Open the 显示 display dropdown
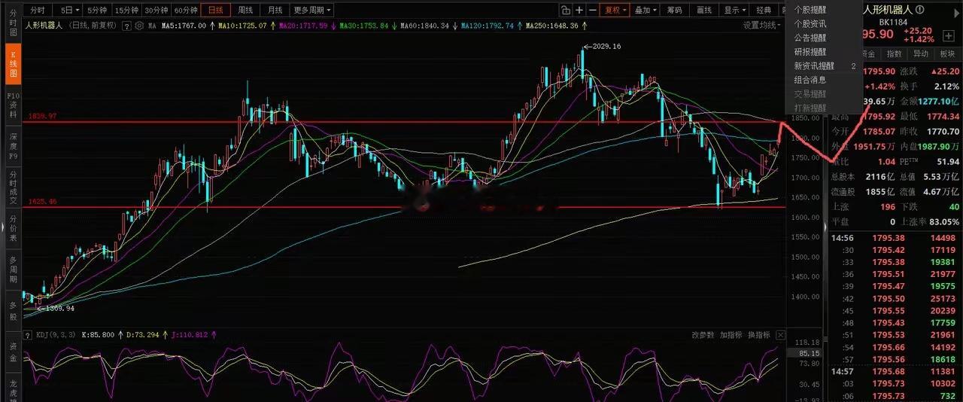The width and height of the screenshot is (963, 402). click(734, 10)
